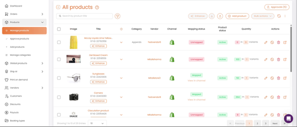The image size is (297, 127).
Task: Select the Gel Based Cream row checkbox
Action: 59,59
